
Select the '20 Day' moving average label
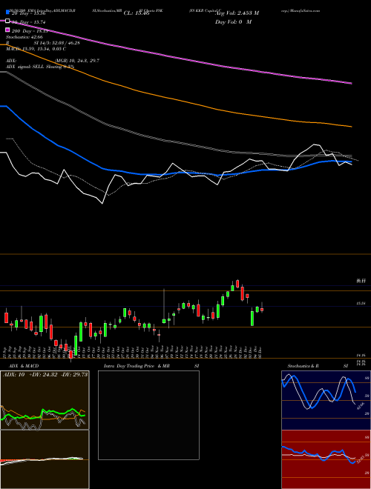[29, 13]
